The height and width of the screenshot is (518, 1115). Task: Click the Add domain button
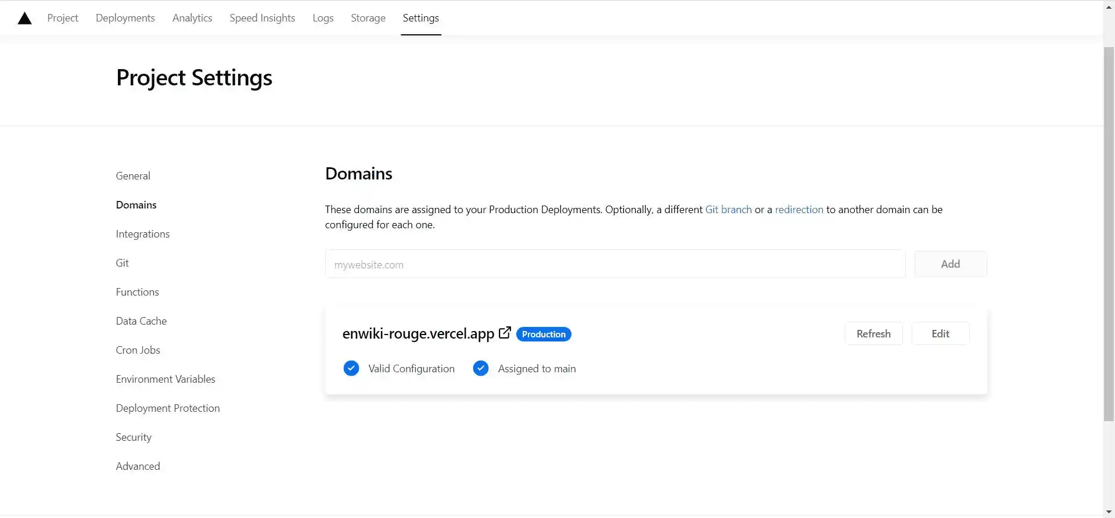950,264
